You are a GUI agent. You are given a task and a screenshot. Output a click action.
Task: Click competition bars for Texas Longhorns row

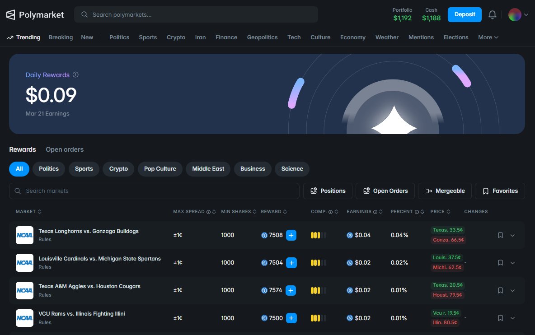319,235
